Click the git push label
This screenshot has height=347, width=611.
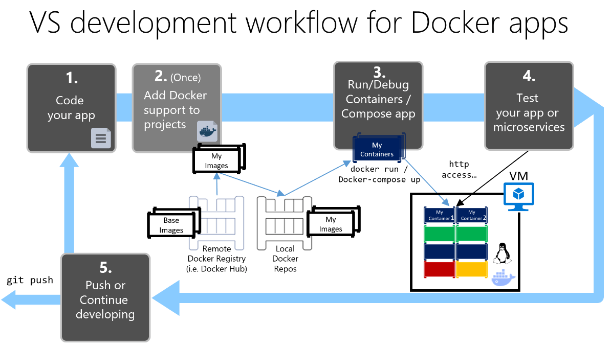tap(30, 280)
